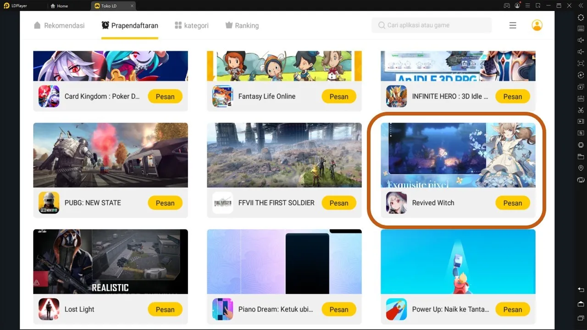Toggle fullscreen mode from sidebar
The height and width of the screenshot is (330, 587).
(x=581, y=63)
